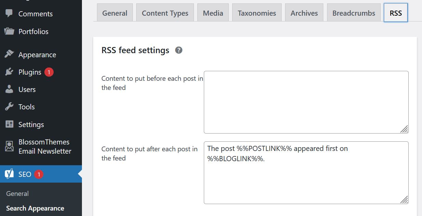Viewport: 422px width, 216px height.
Task: Open the Archives tab
Action: tap(304, 13)
